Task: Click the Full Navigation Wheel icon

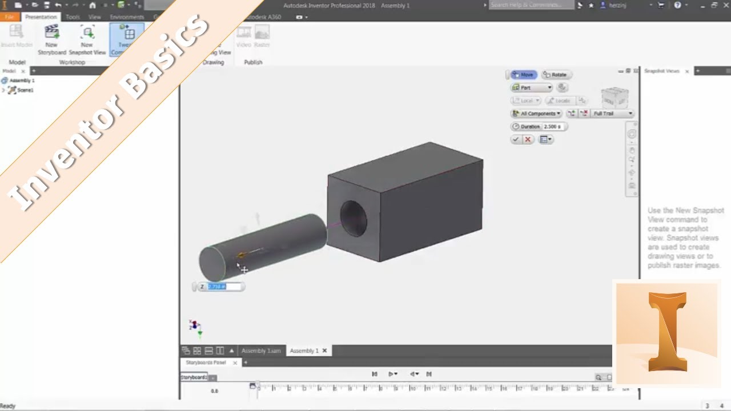Action: (632, 135)
